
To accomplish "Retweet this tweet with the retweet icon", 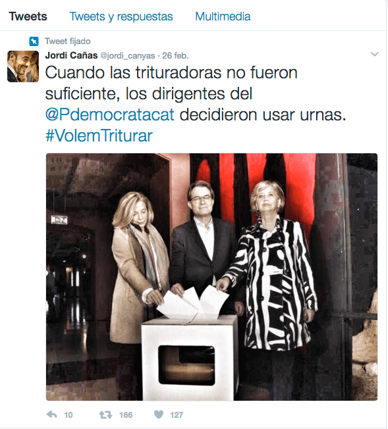I will tap(105, 415).
